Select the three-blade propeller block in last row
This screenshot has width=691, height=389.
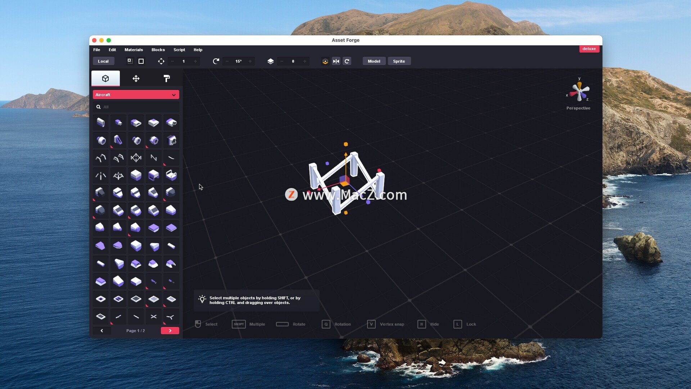pos(171,317)
